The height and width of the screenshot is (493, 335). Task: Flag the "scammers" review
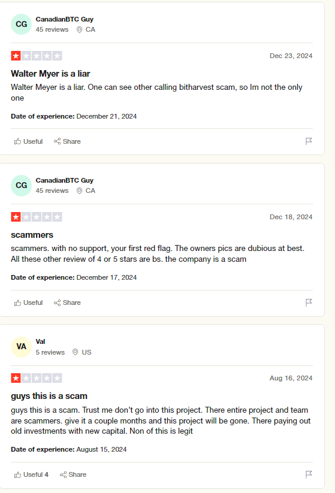point(309,303)
